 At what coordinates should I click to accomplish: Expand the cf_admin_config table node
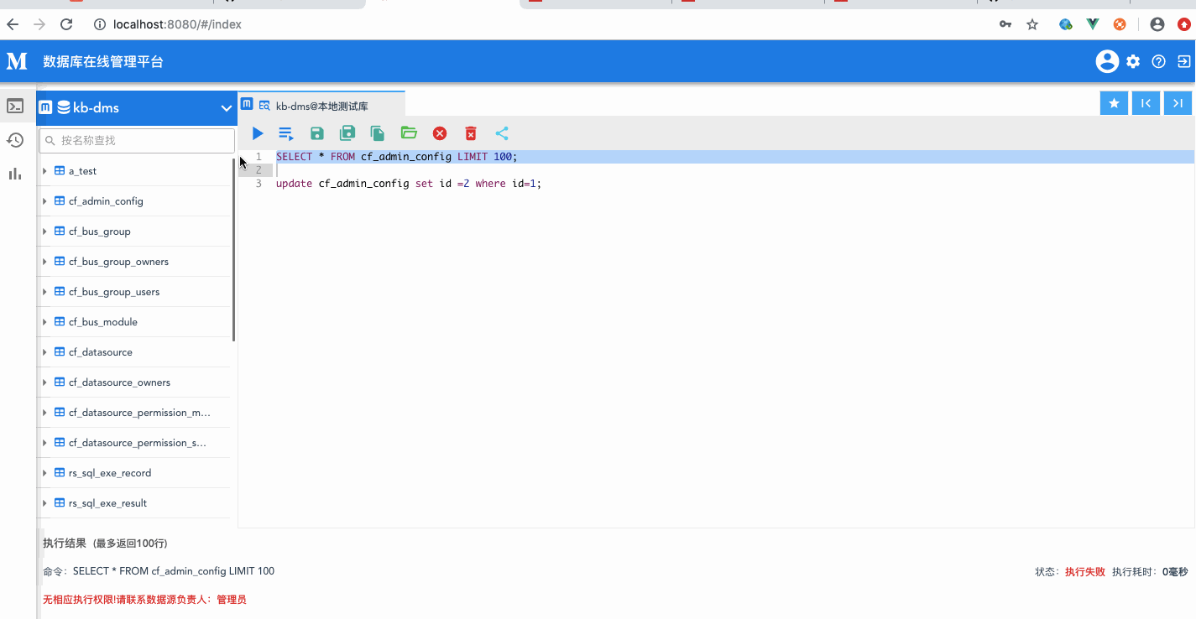tap(44, 201)
